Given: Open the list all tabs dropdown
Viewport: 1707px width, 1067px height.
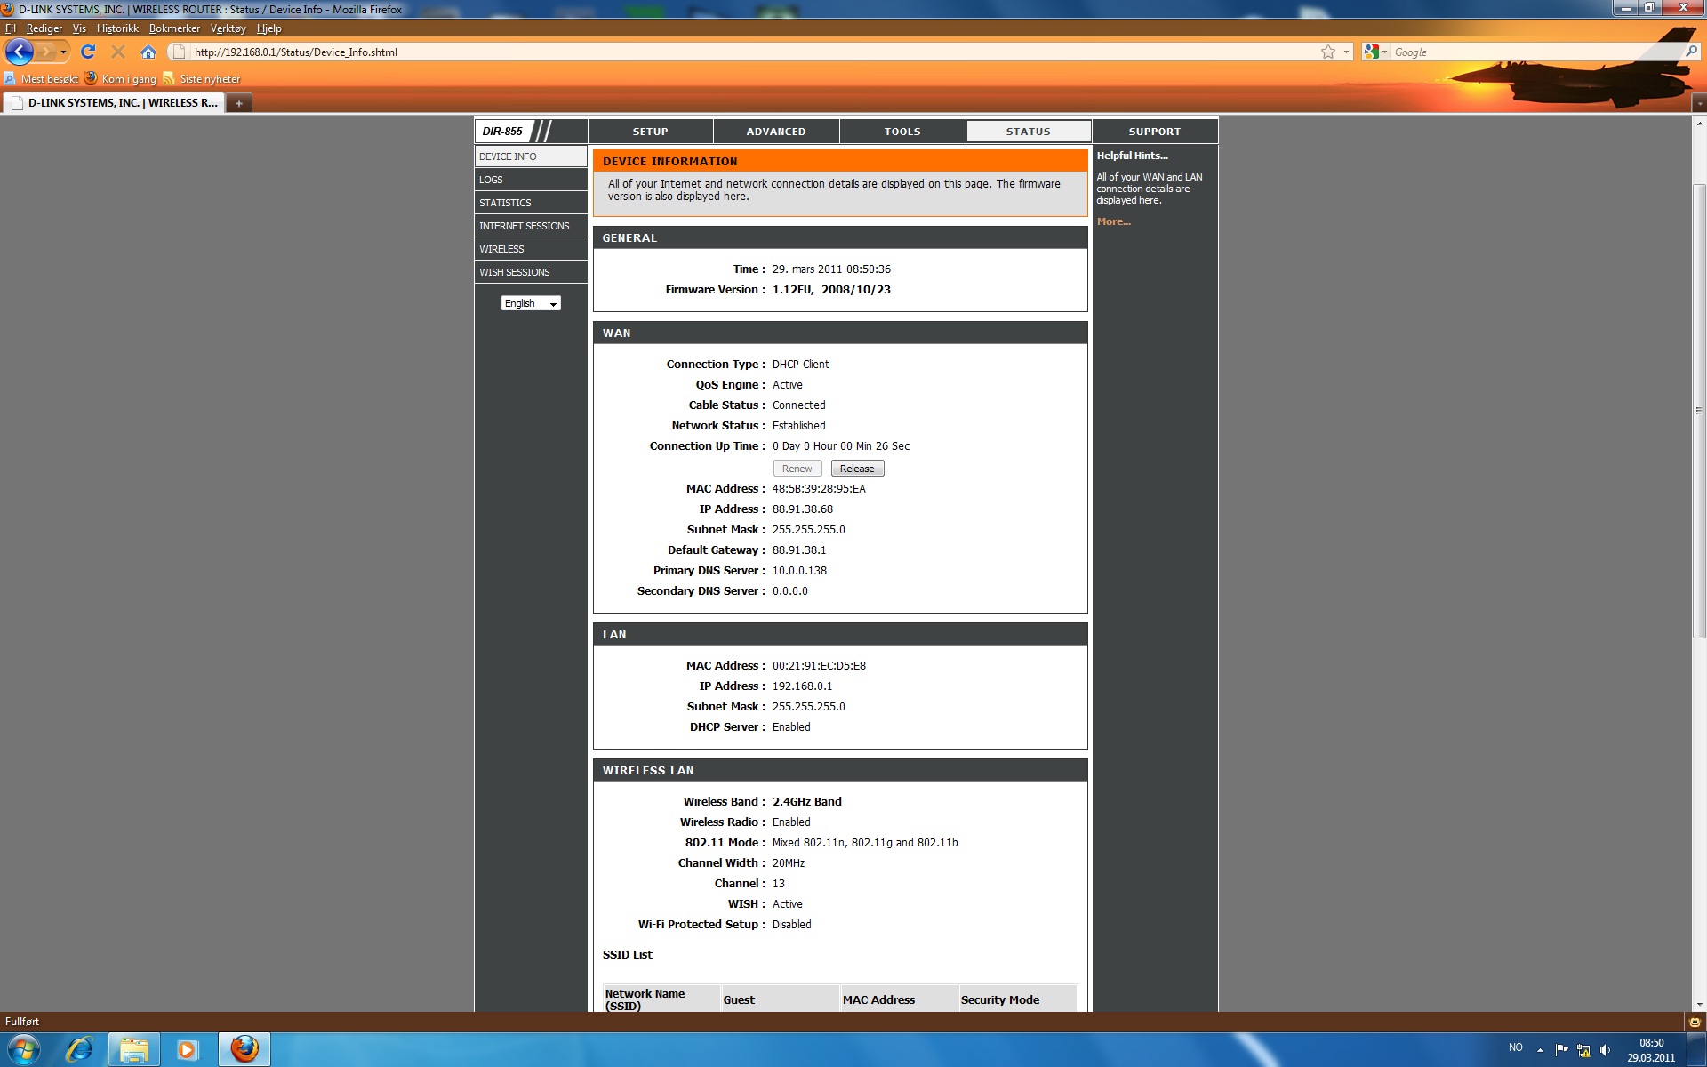Looking at the screenshot, I should point(1699,103).
